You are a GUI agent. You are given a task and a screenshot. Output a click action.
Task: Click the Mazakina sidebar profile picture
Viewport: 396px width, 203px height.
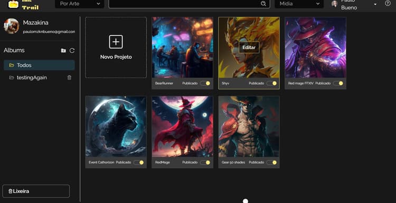pos(12,26)
